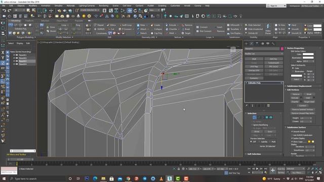The height and width of the screenshot is (182, 324).
Task: Select Element level in Selection rollout
Action: click(x=271, y=117)
